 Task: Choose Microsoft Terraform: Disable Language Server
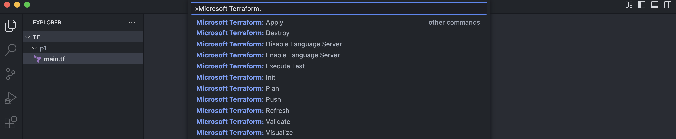(x=303, y=44)
